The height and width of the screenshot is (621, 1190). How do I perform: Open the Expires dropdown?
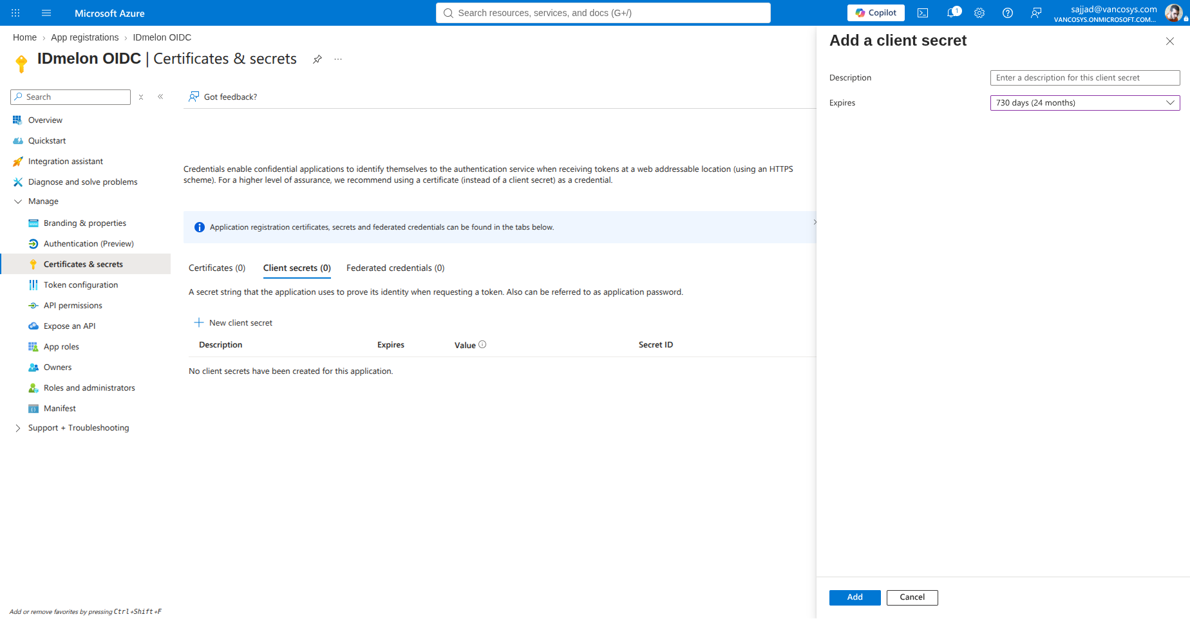1084,103
